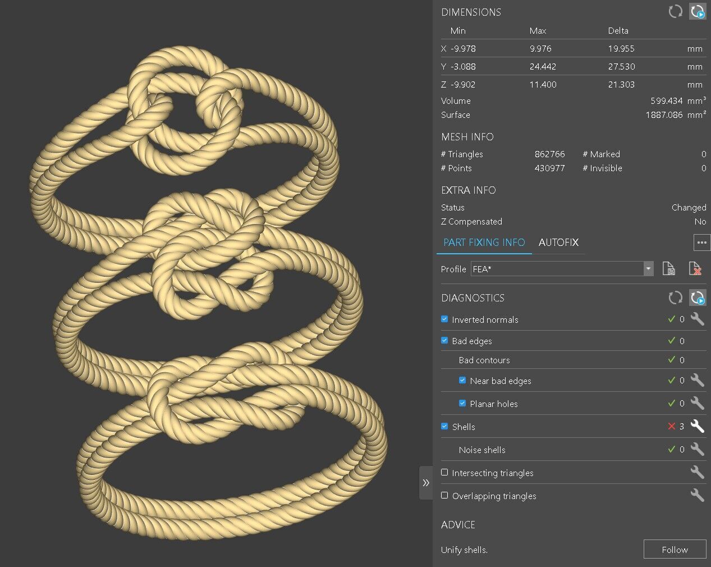
Task: Click the Overlapping triangles fix wrench
Action: tap(697, 495)
